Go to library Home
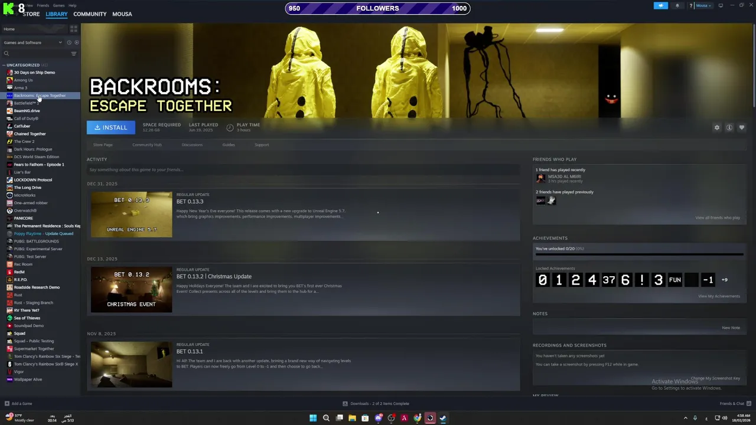Viewport: 756px width, 425px height. 9,29
